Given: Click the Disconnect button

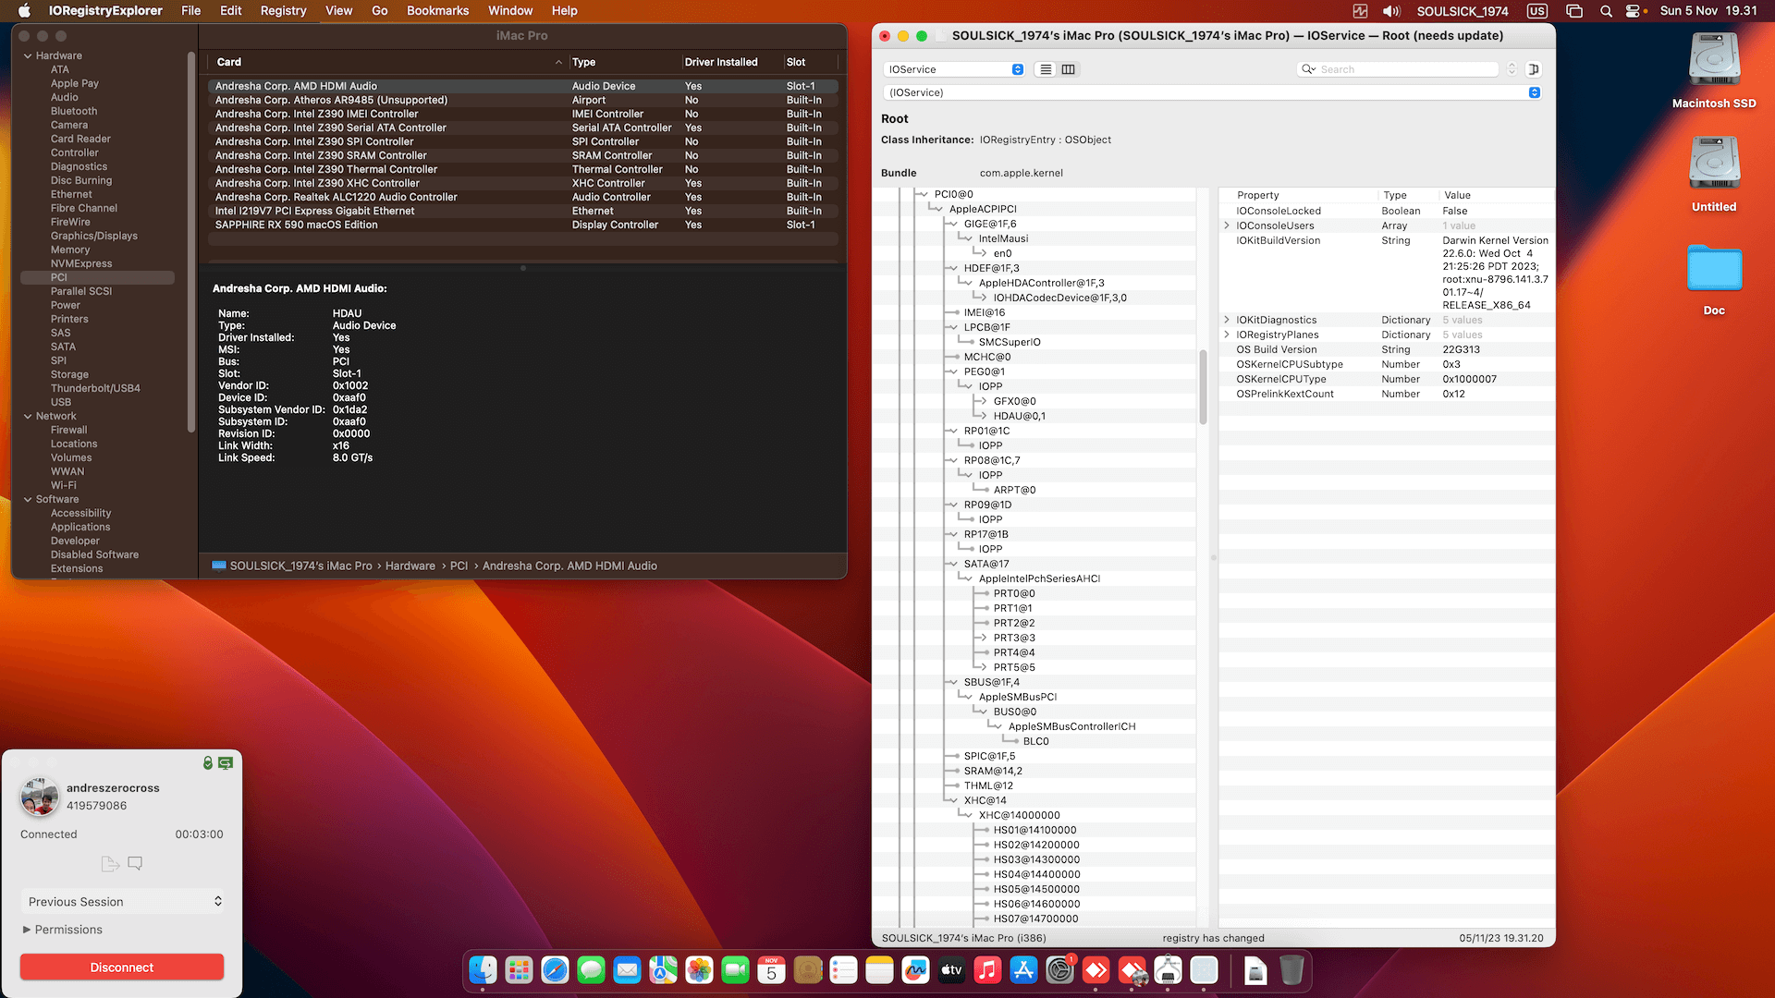Looking at the screenshot, I should pyautogui.click(x=121, y=967).
